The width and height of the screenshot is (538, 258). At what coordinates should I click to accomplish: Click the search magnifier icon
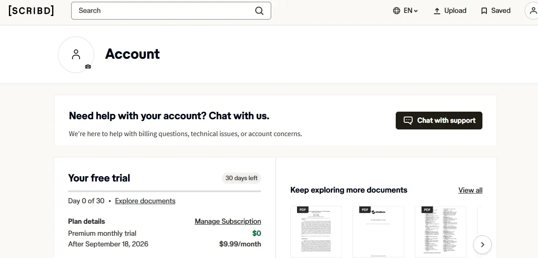click(x=259, y=11)
